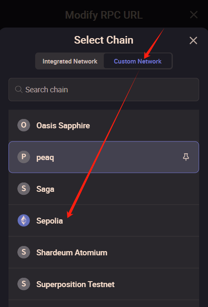Click the peaq P avatar icon
The height and width of the screenshot is (307, 208).
coord(24,157)
